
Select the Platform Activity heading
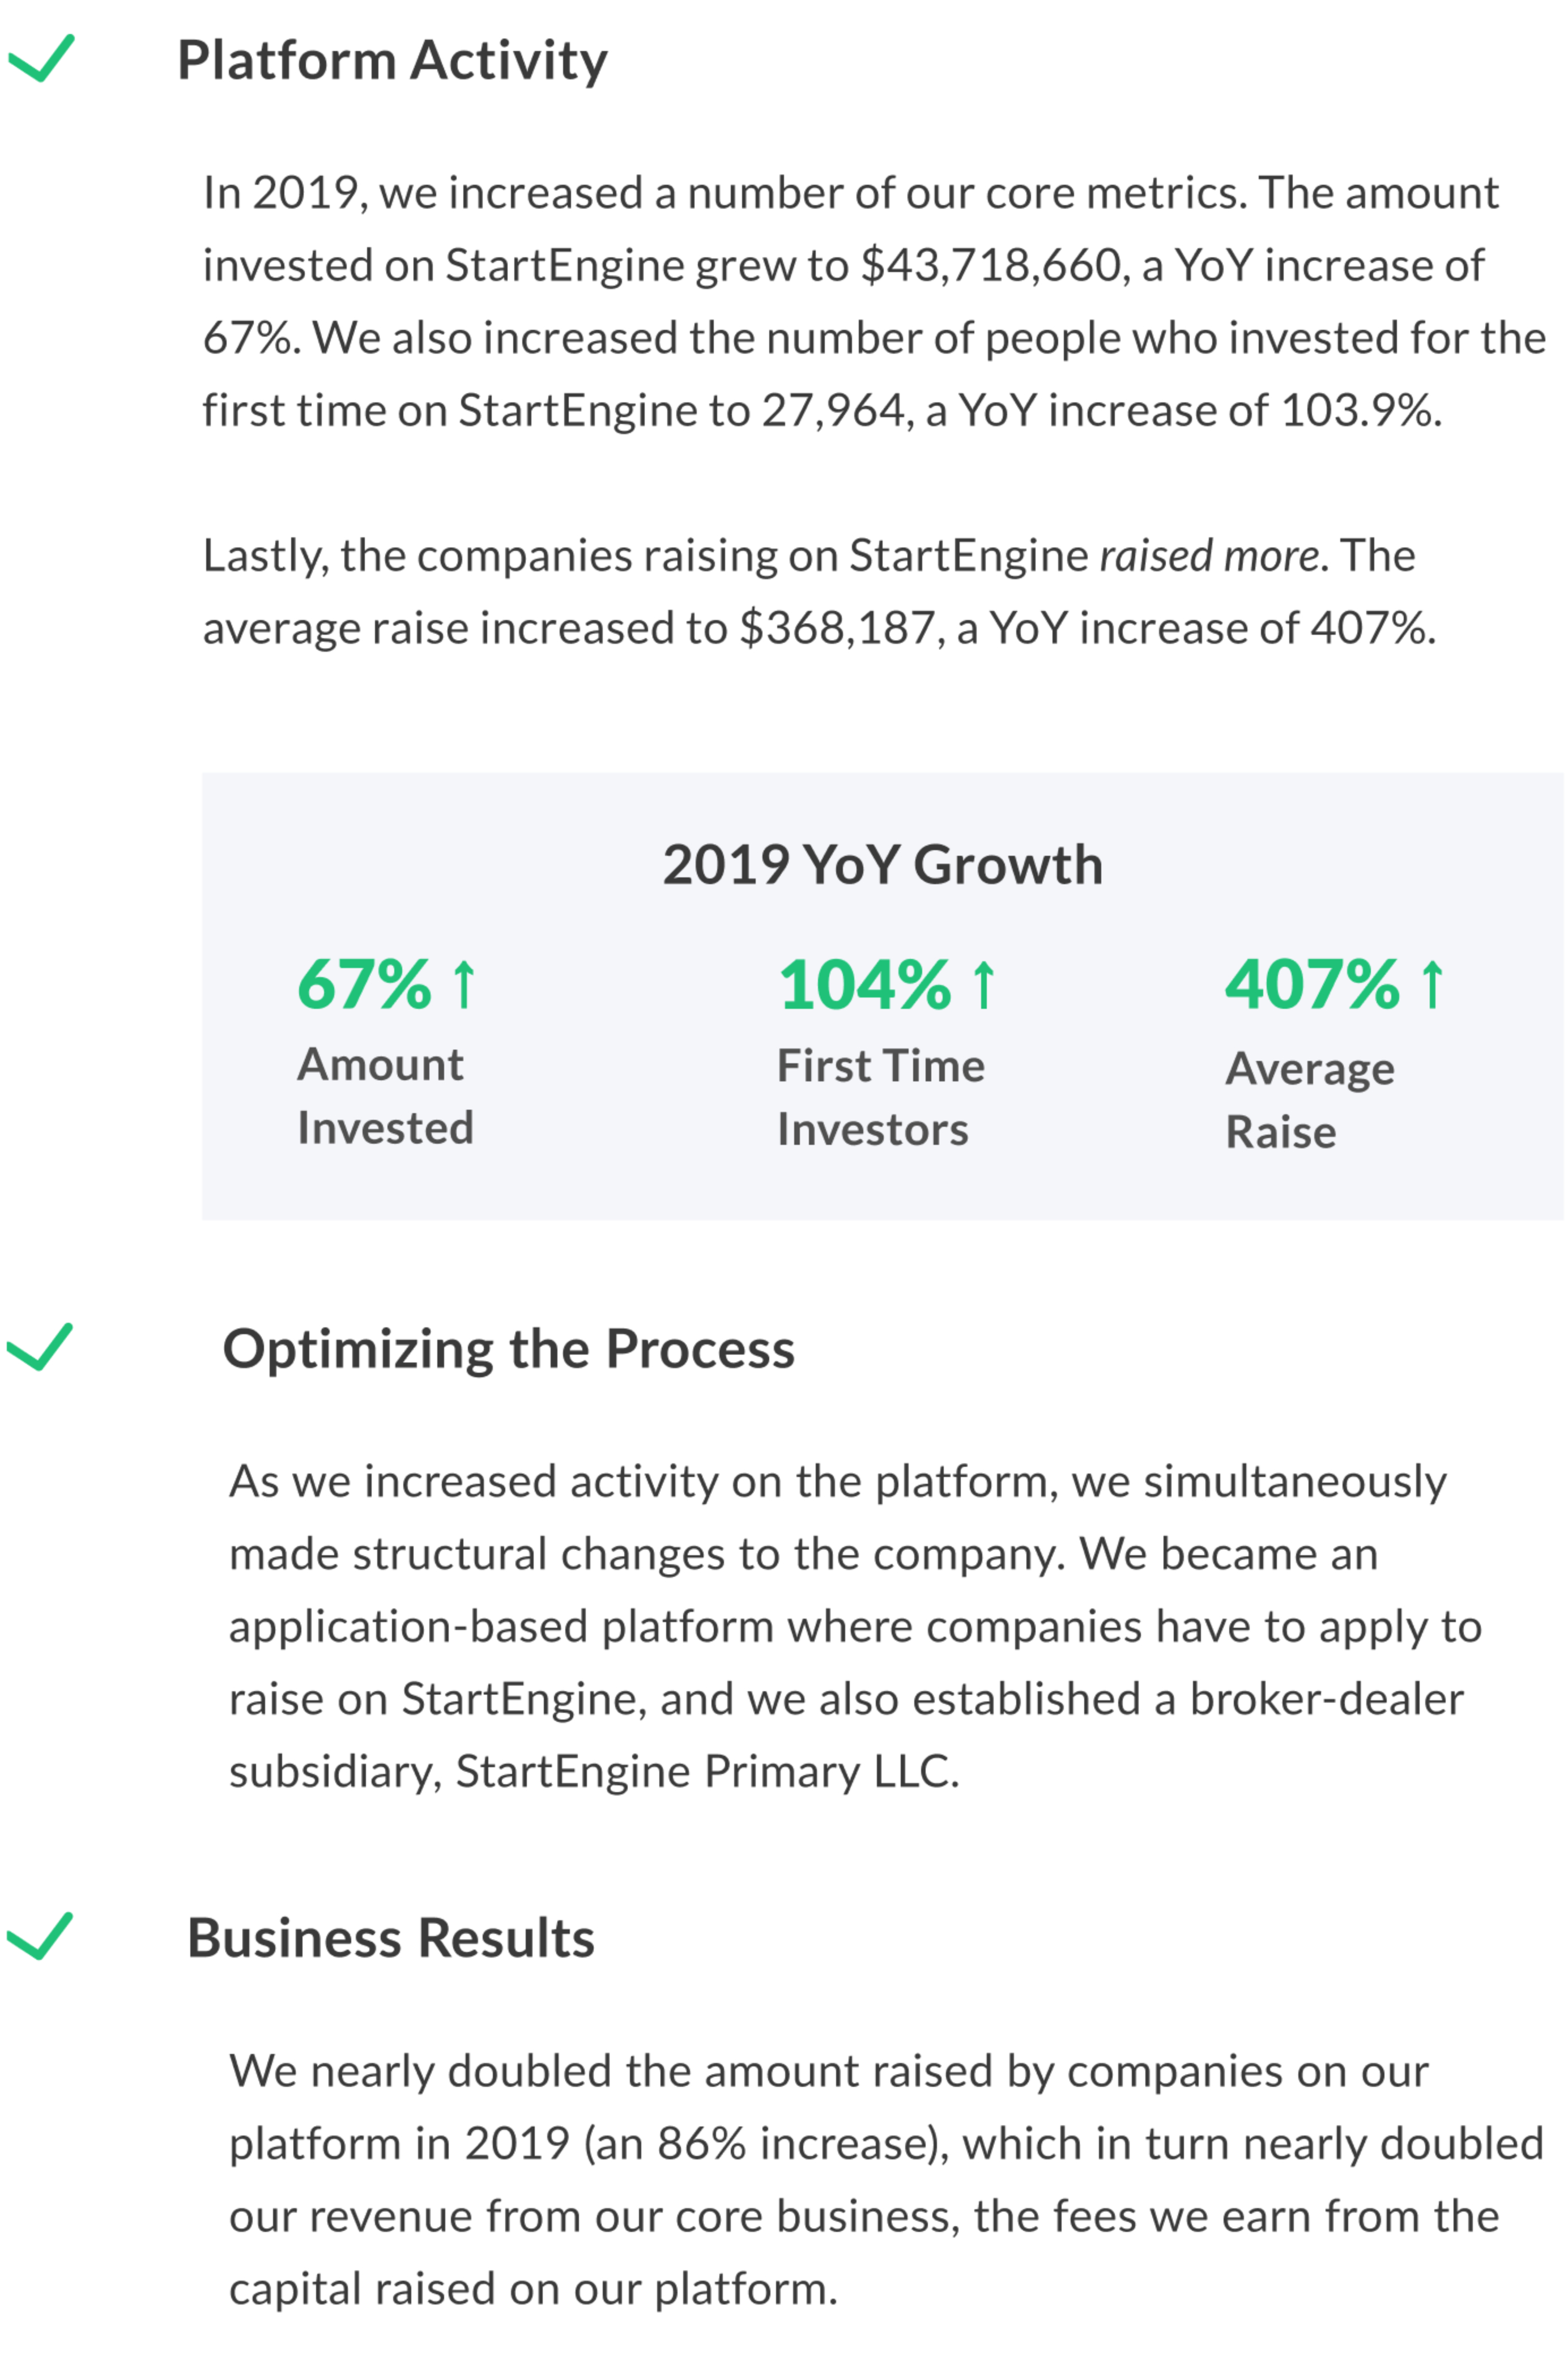(392, 60)
